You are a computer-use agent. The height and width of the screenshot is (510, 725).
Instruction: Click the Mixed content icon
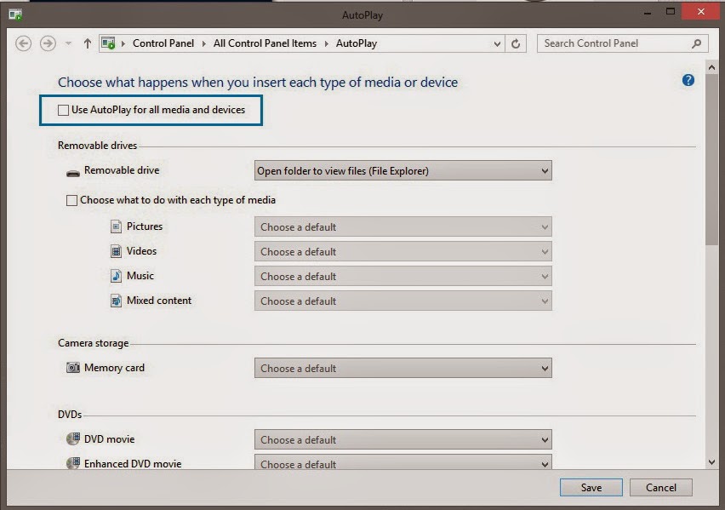pos(114,301)
